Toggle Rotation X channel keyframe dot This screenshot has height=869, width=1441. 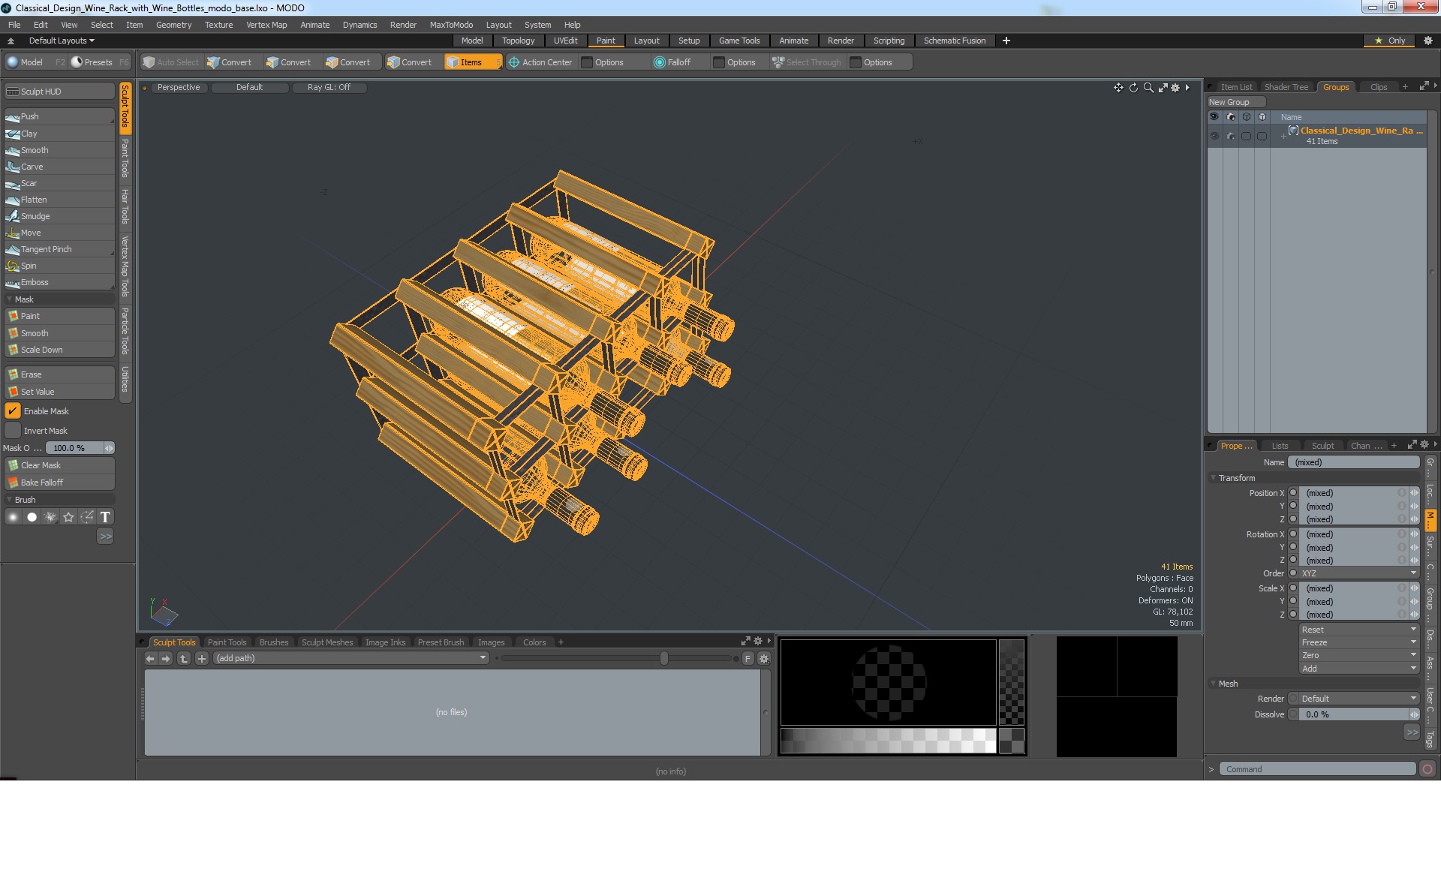[x=1293, y=534]
